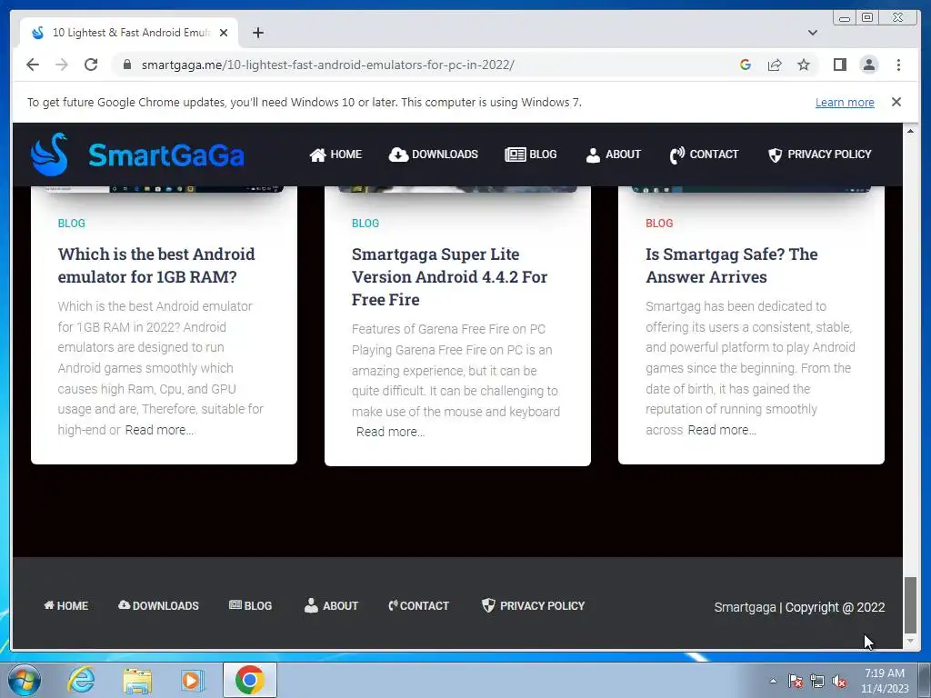Click the SmartGaGa swan logo
Viewport: 931px width, 698px height.
coord(50,155)
